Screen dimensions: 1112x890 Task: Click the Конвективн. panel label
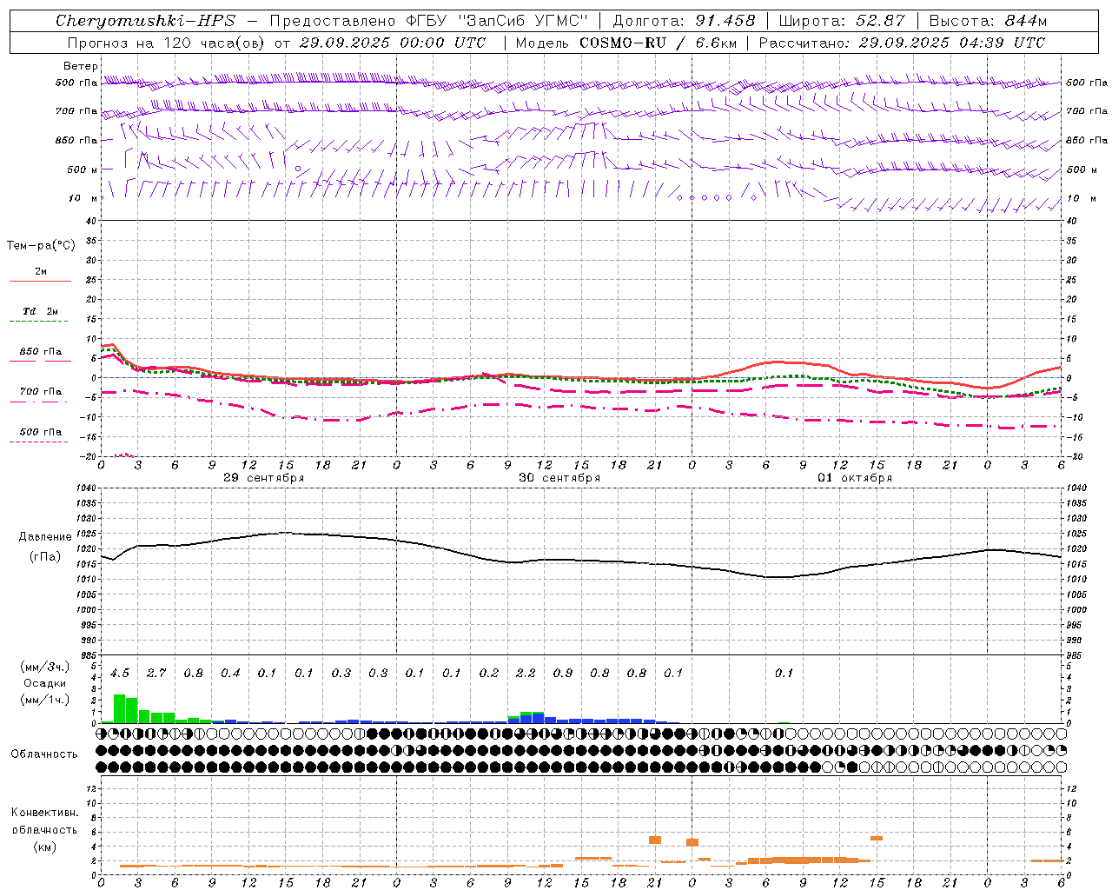[x=44, y=813]
